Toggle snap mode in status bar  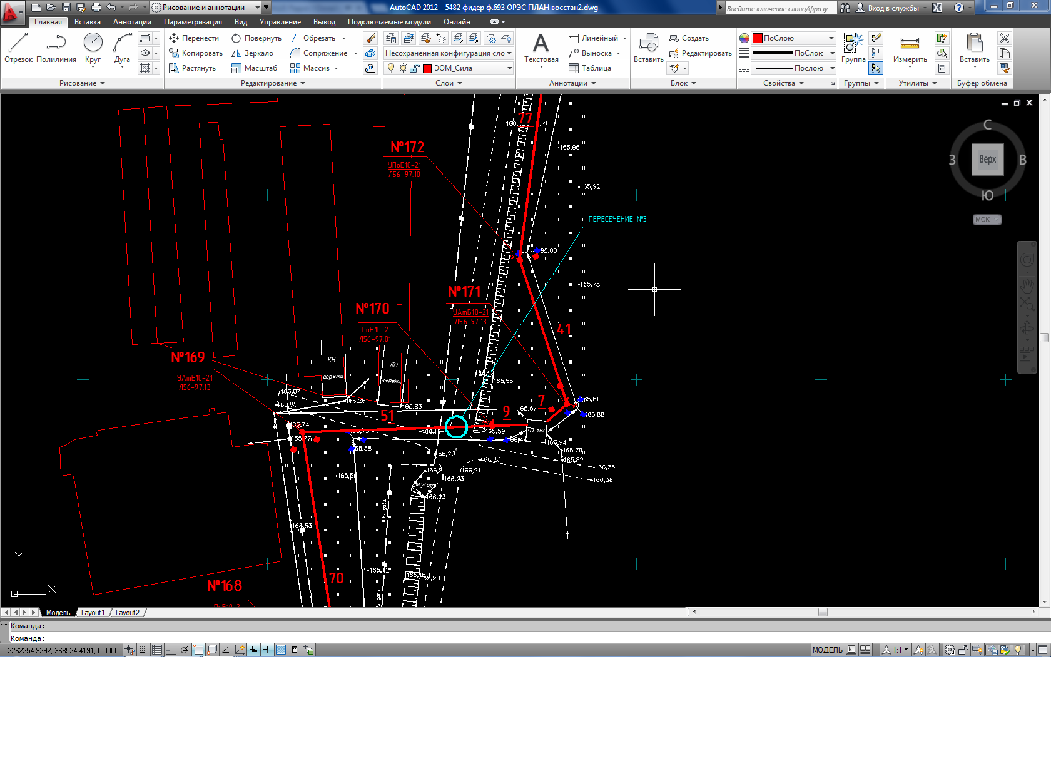(143, 650)
